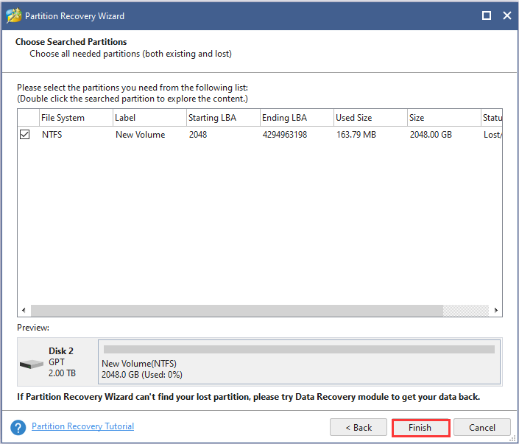Sort by the Size column header
The width and height of the screenshot is (519, 444).
[x=444, y=118]
